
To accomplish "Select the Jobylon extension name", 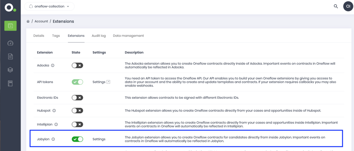I will pyautogui.click(x=43, y=139).
